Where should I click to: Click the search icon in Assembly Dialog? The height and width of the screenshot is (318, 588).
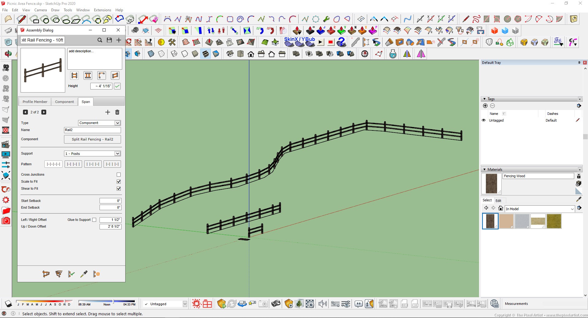tap(100, 40)
